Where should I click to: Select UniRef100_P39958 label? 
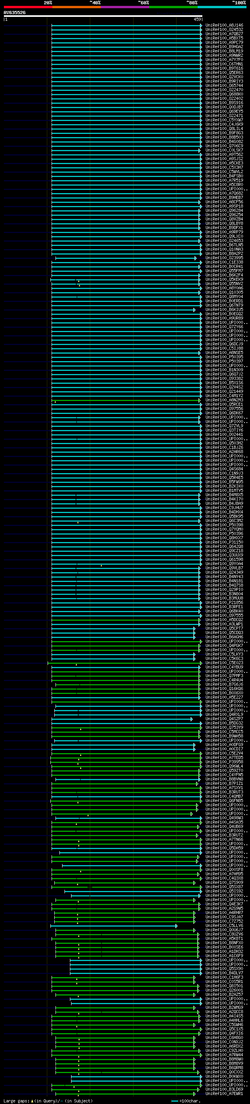(x=224, y=762)
